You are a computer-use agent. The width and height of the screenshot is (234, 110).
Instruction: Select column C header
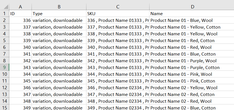pos(118,7)
